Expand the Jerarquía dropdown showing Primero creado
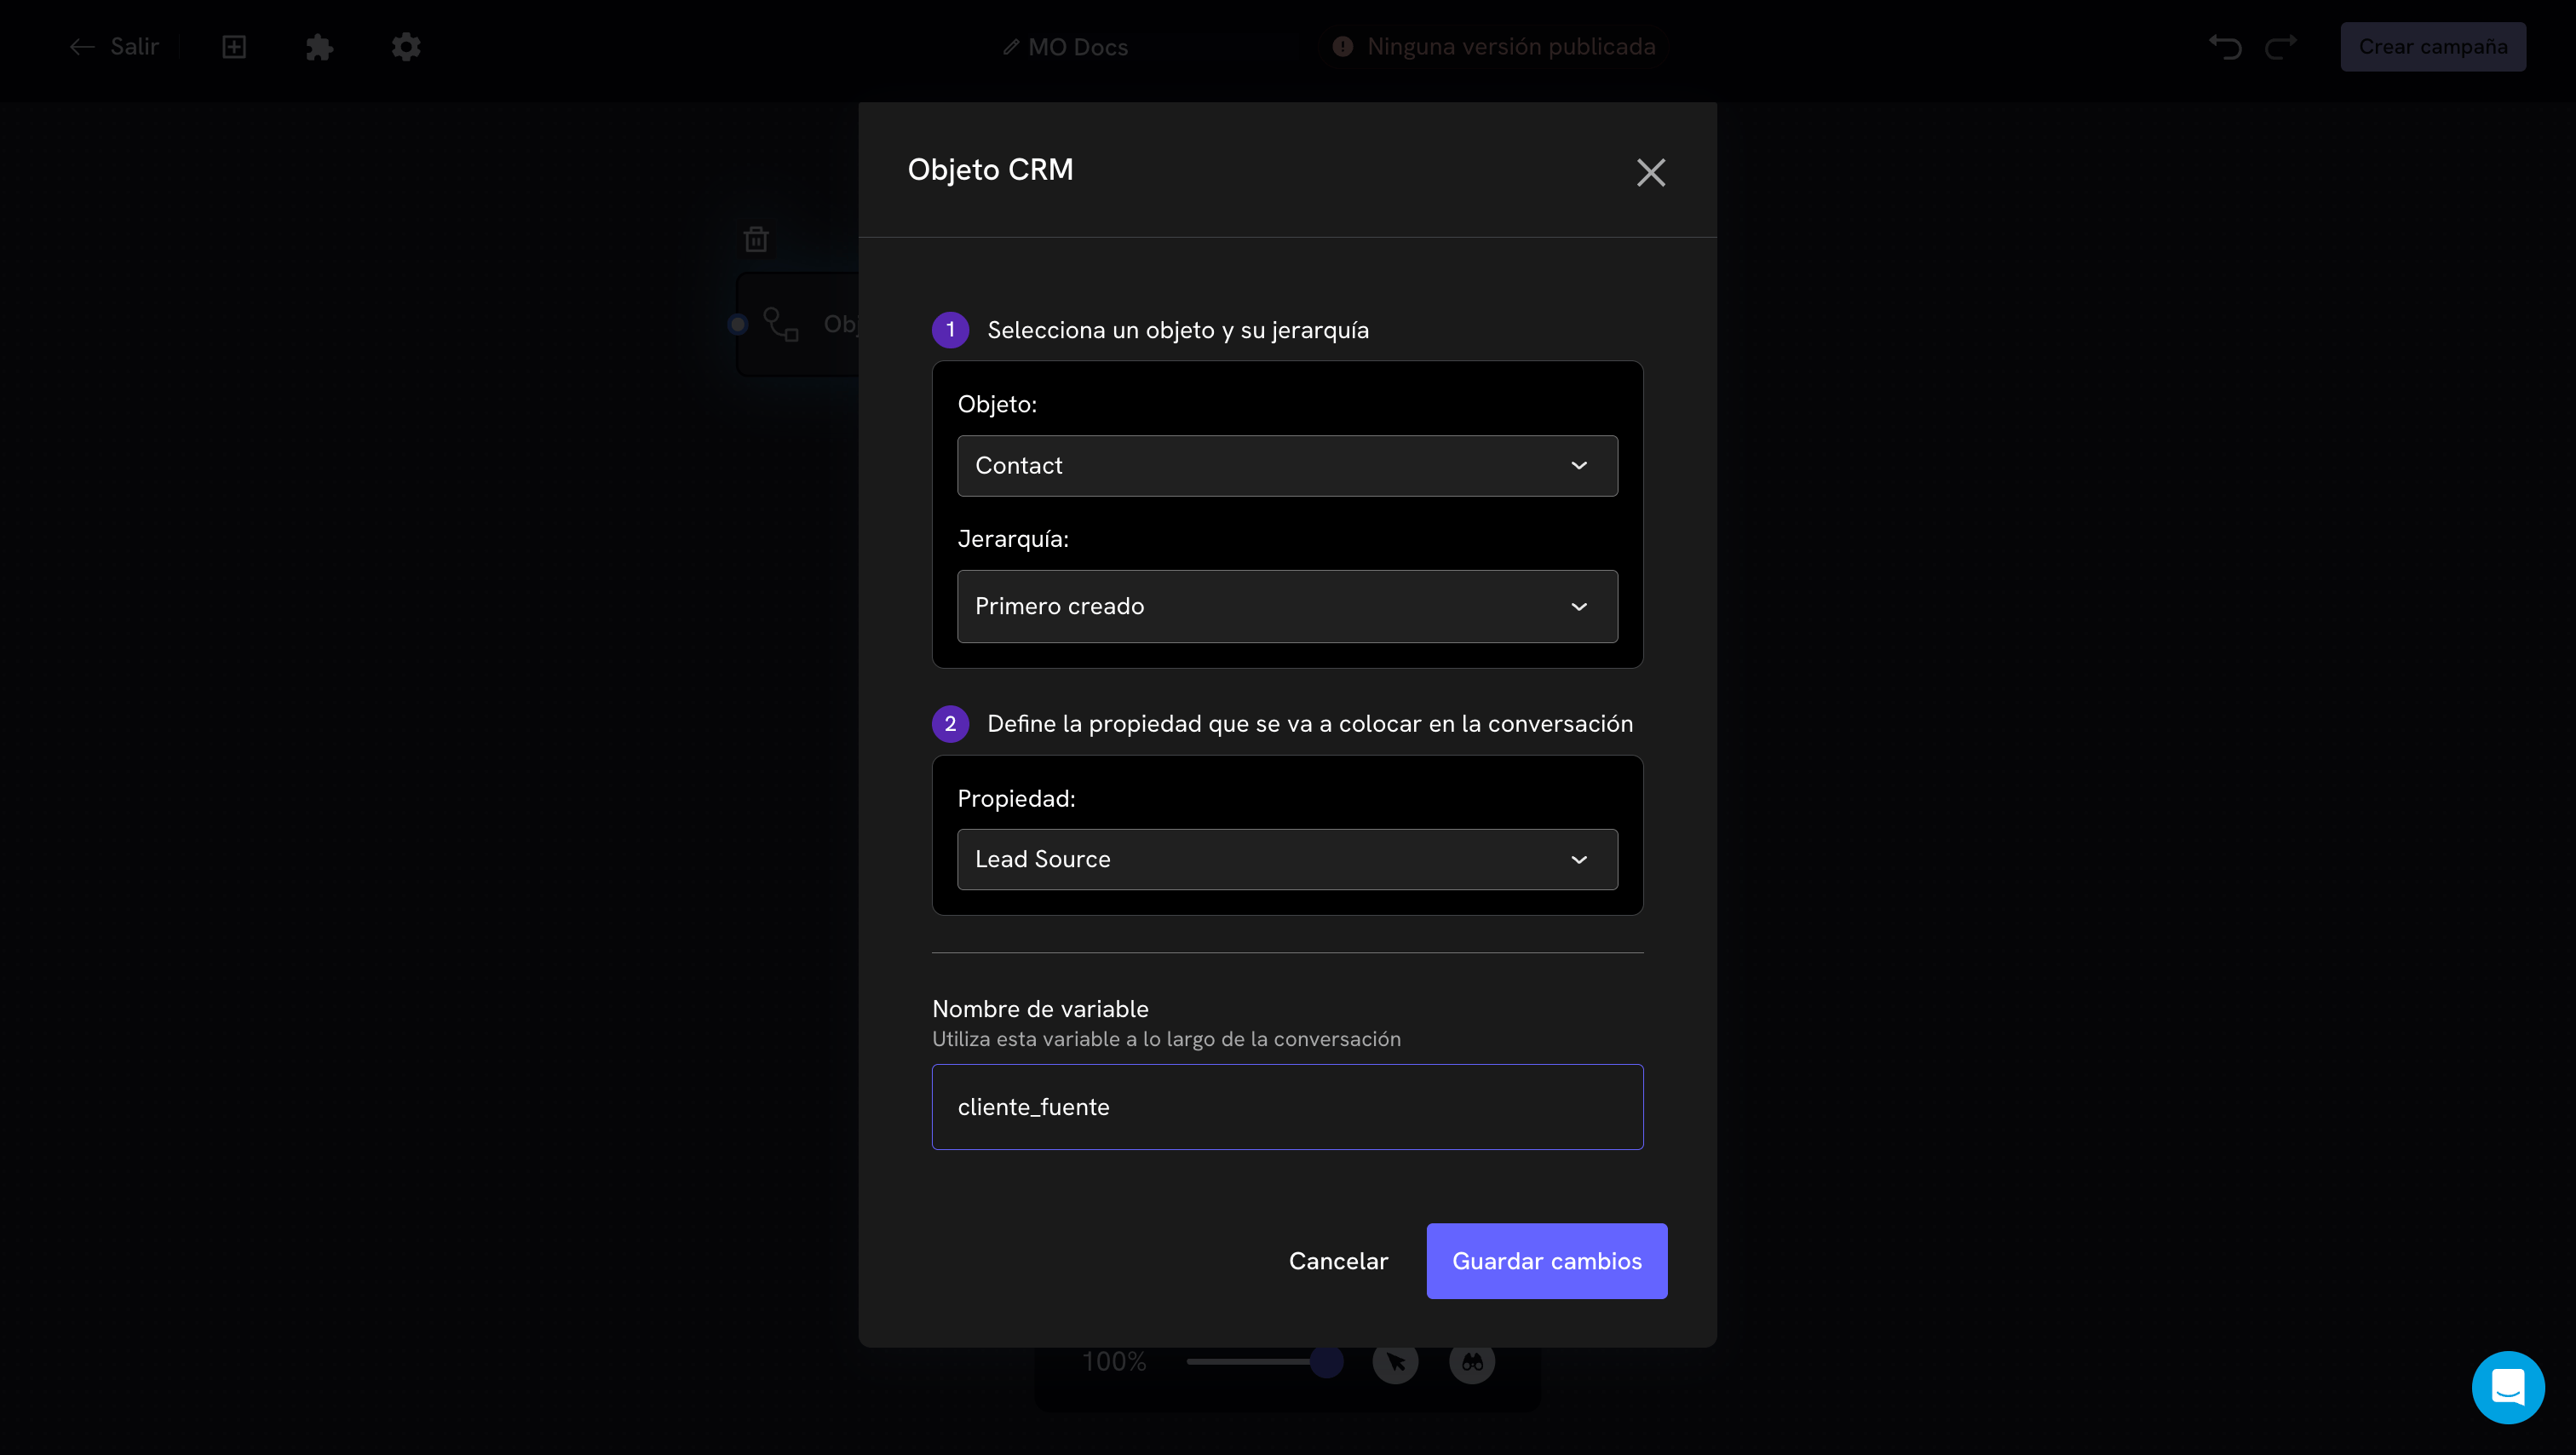This screenshot has height=1455, width=2576. click(1287, 606)
